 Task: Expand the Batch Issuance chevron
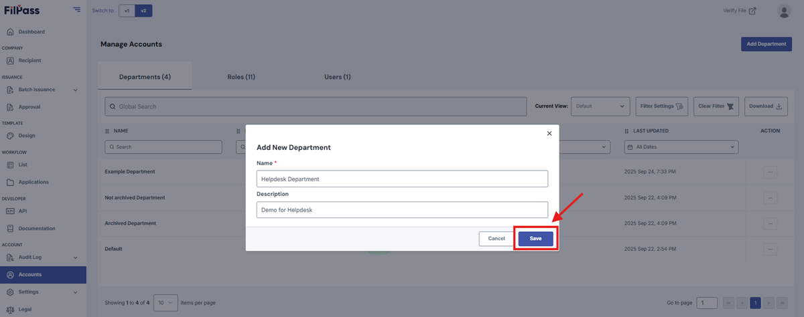(75, 90)
